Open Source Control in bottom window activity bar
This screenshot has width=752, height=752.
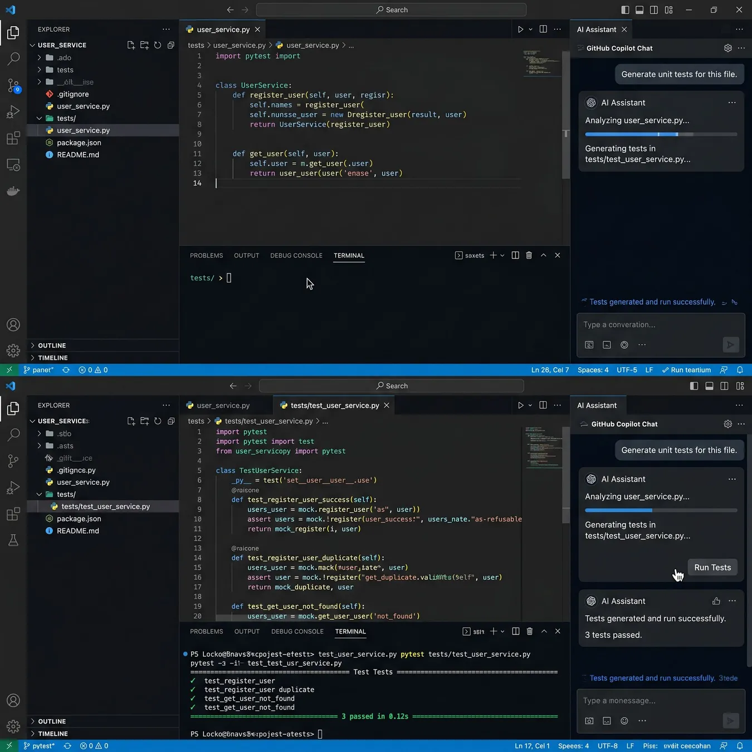[13, 461]
